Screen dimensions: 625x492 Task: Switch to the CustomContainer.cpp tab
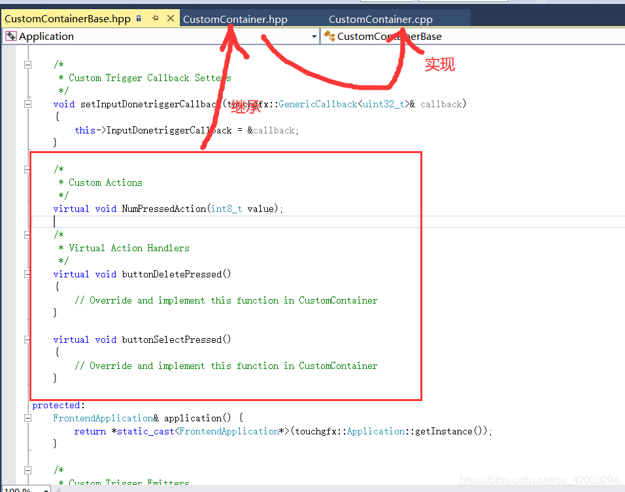(380, 19)
